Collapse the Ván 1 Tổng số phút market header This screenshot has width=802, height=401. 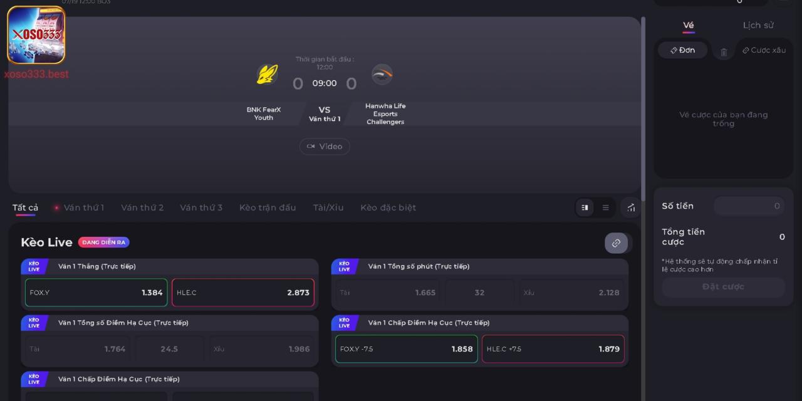click(x=479, y=266)
